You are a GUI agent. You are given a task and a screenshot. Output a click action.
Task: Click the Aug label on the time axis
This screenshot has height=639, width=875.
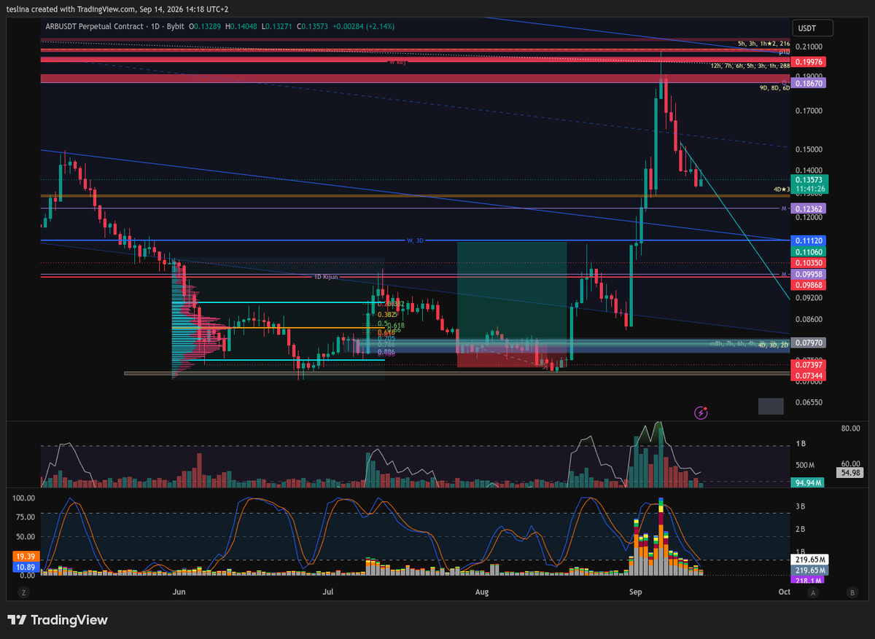(481, 592)
